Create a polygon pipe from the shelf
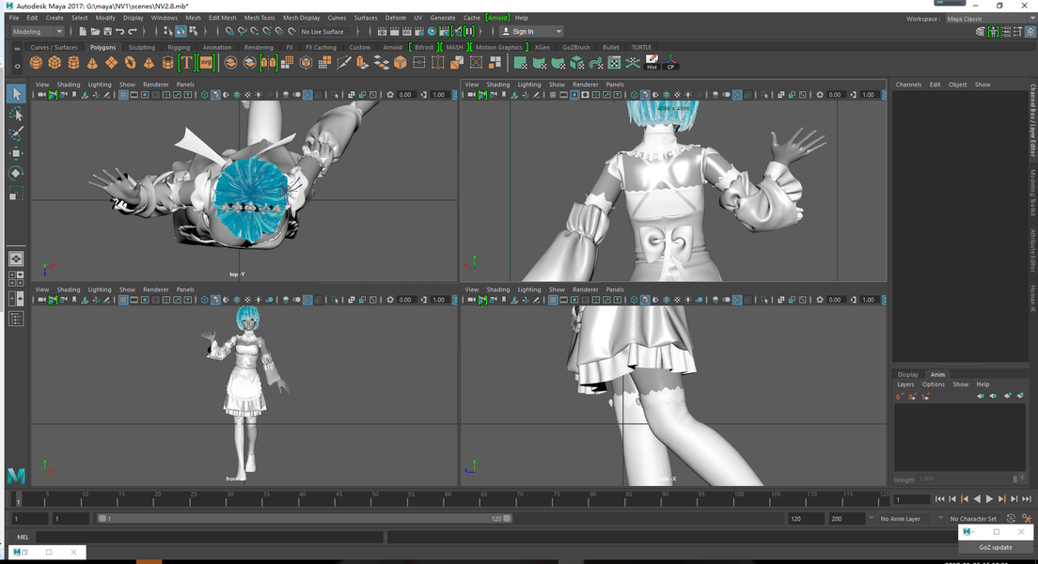The width and height of the screenshot is (1038, 564). tap(168, 63)
